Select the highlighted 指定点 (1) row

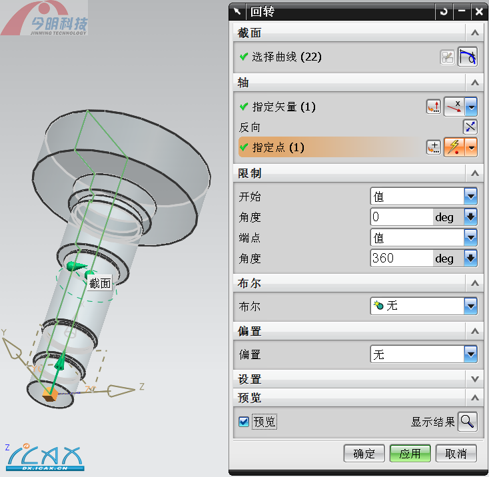[358, 147]
